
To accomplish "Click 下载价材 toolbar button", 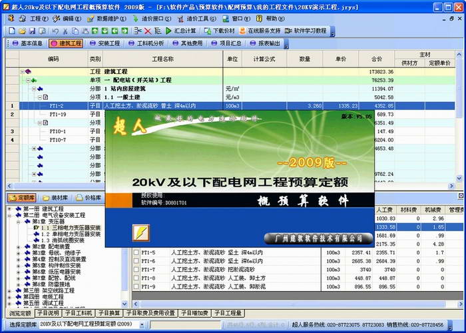I will point(219,31).
